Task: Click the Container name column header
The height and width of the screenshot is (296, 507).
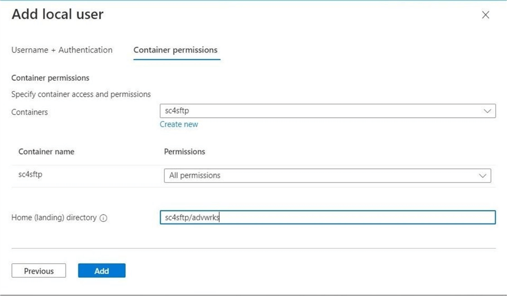Action: (46, 152)
